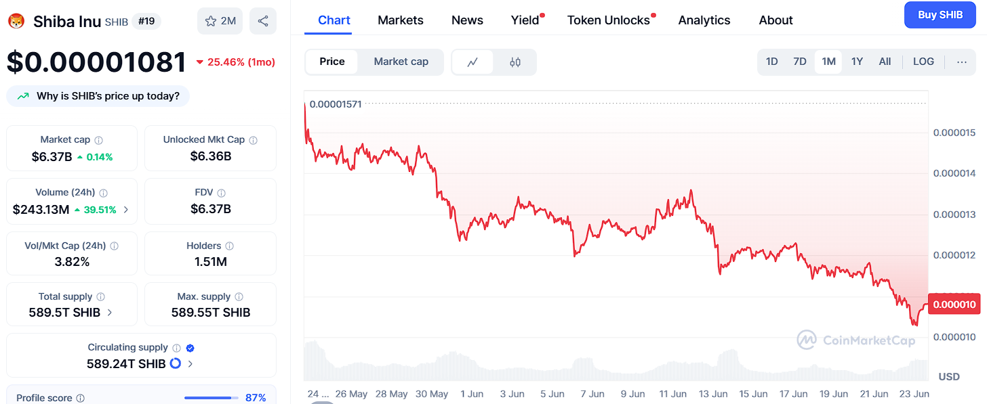Click the Profile score progress bar
This screenshot has width=987, height=404.
[211, 398]
